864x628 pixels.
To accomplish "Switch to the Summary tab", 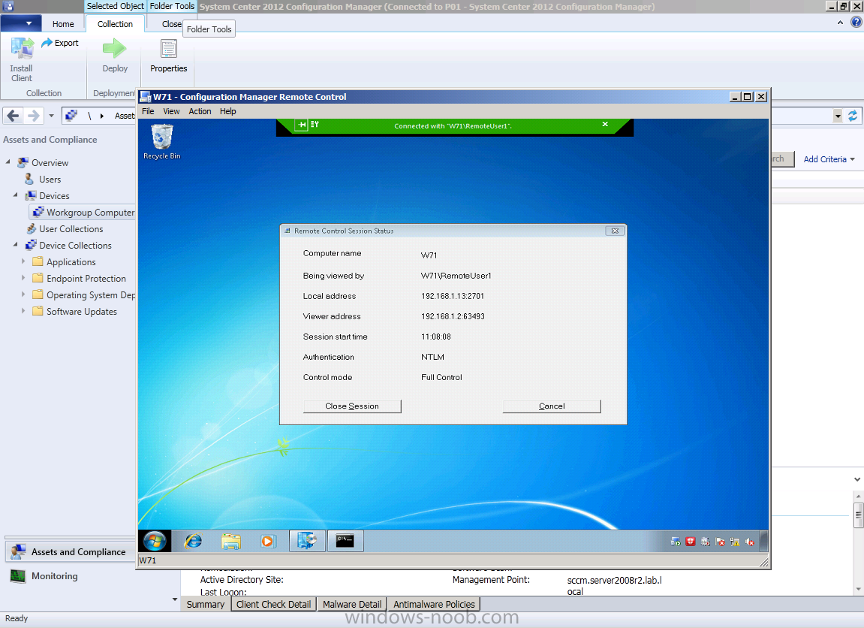I will point(206,604).
